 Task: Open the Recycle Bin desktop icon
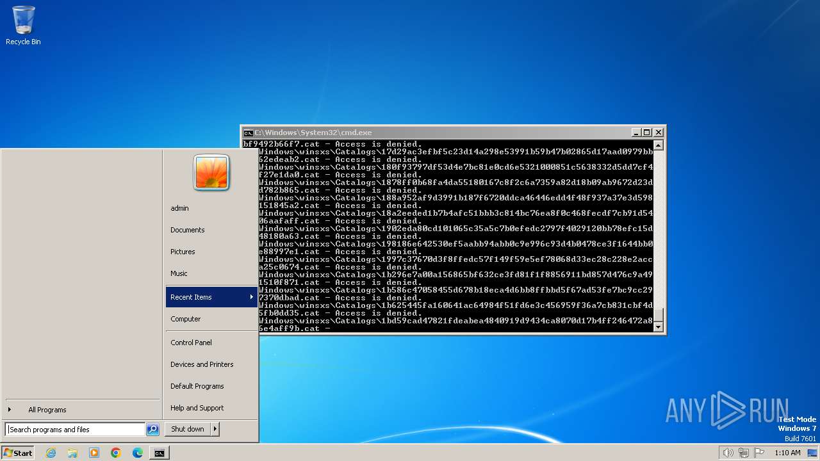(23, 26)
